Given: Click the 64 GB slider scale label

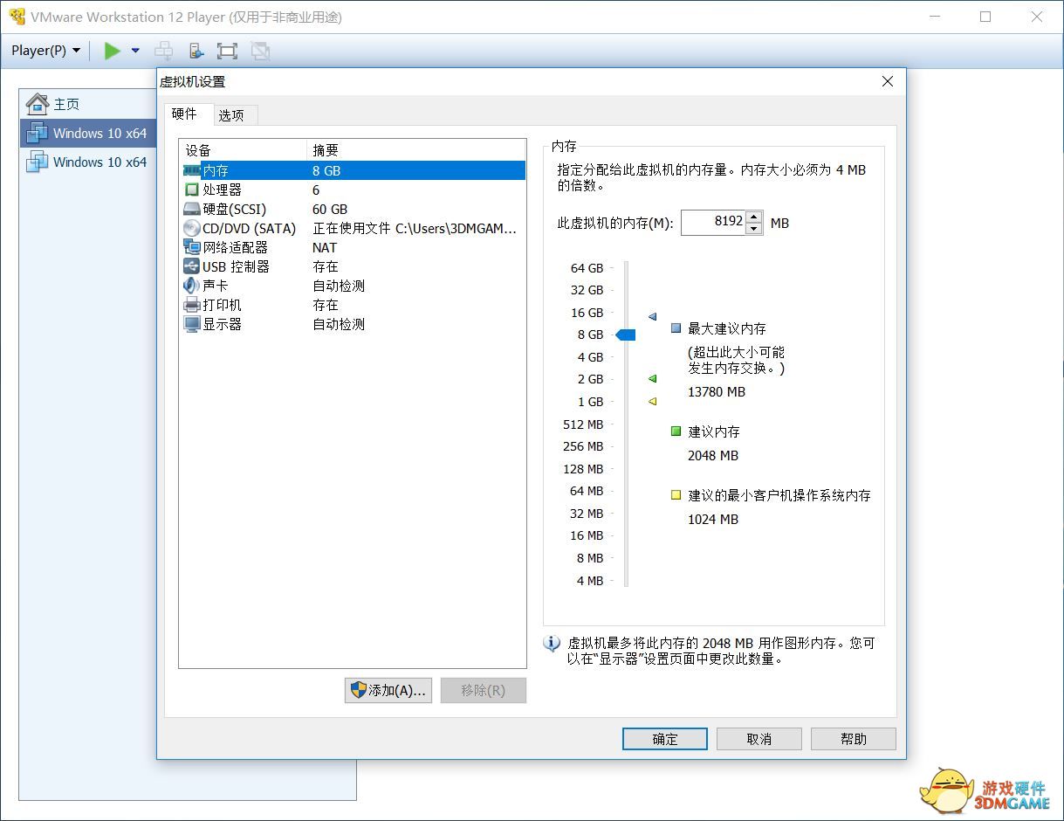Looking at the screenshot, I should click(x=587, y=268).
